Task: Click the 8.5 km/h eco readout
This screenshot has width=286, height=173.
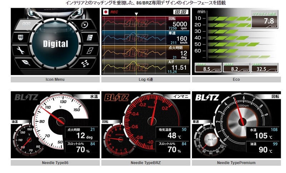Action: (x=208, y=68)
